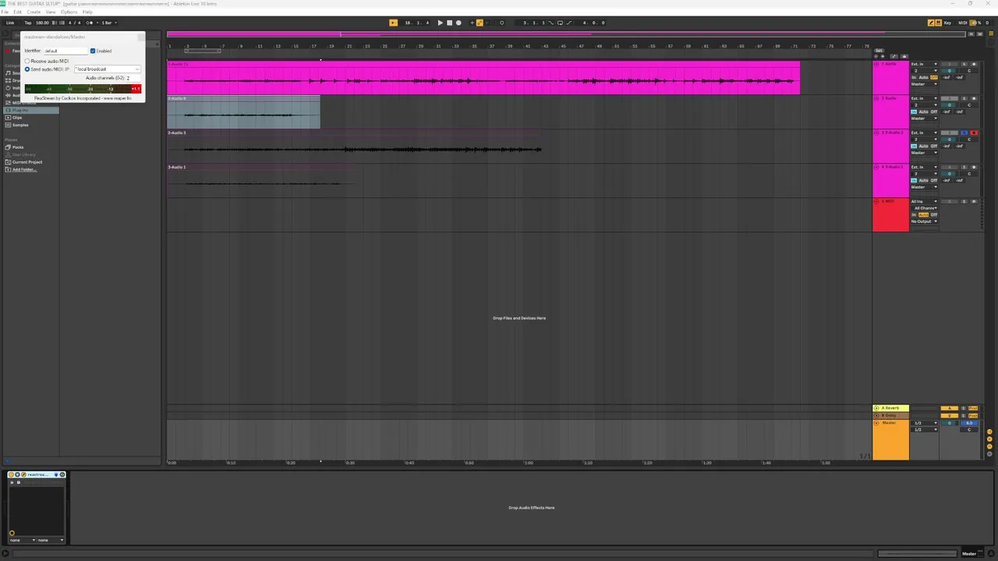This screenshot has width=998, height=561.
Task: Set track 1 monitor to In
Action: (914, 77)
